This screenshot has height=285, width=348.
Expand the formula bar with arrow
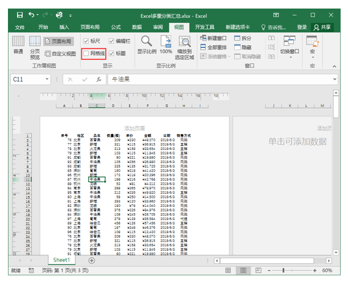[335, 79]
